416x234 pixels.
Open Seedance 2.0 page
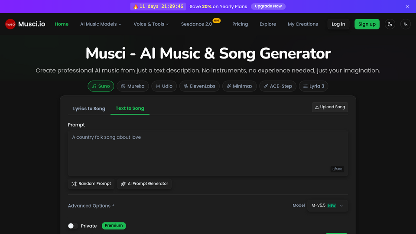coord(197,24)
